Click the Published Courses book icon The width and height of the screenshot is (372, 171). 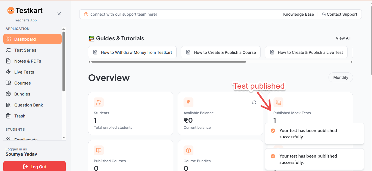click(x=99, y=150)
